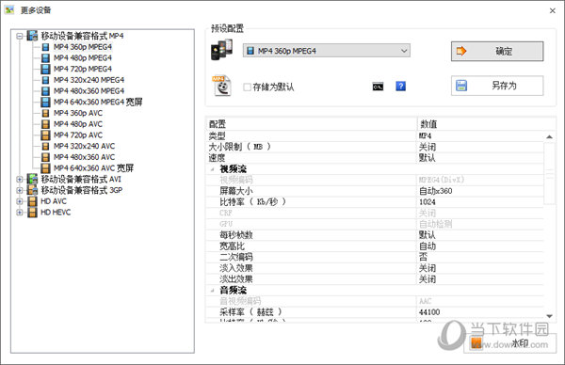Image resolution: width=565 pixels, height=365 pixels.
Task: Click the 淡出效果 row label
Action: 236,279
